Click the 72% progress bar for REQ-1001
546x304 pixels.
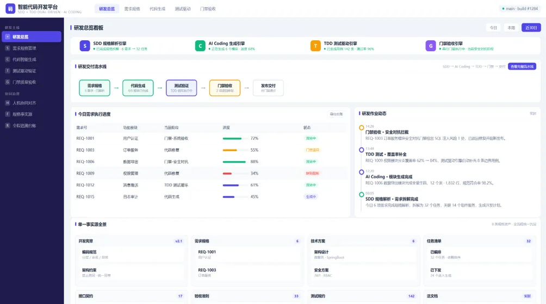tap(235, 138)
